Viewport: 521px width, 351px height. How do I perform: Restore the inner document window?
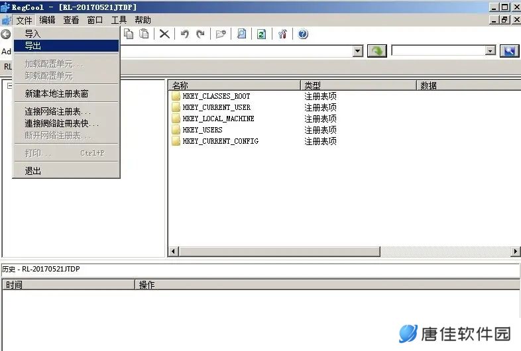click(x=505, y=20)
